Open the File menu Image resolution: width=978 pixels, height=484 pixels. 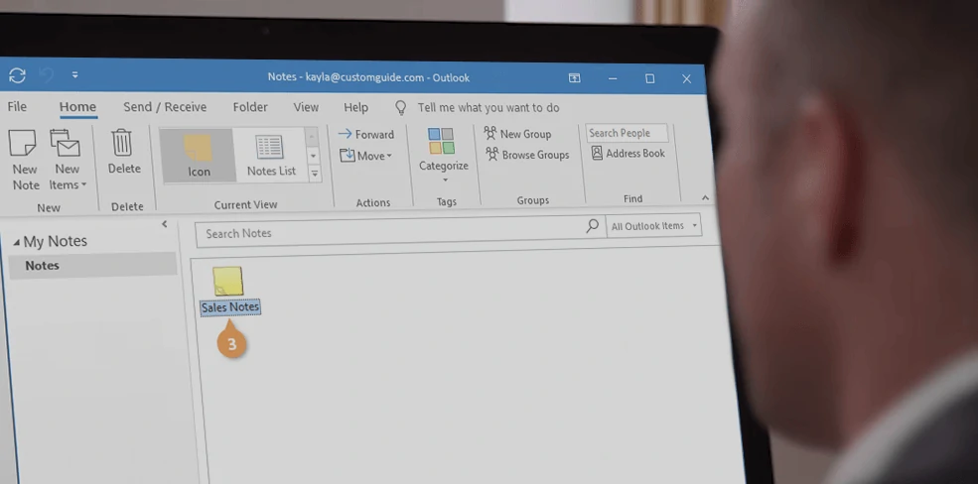tap(17, 107)
